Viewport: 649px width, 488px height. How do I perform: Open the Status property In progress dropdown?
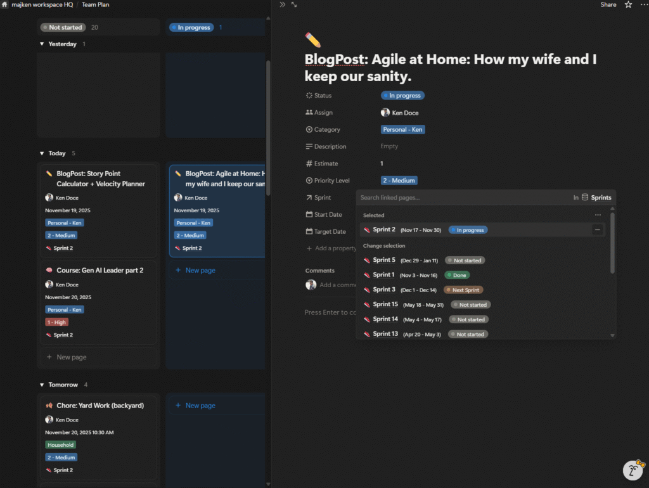click(402, 96)
